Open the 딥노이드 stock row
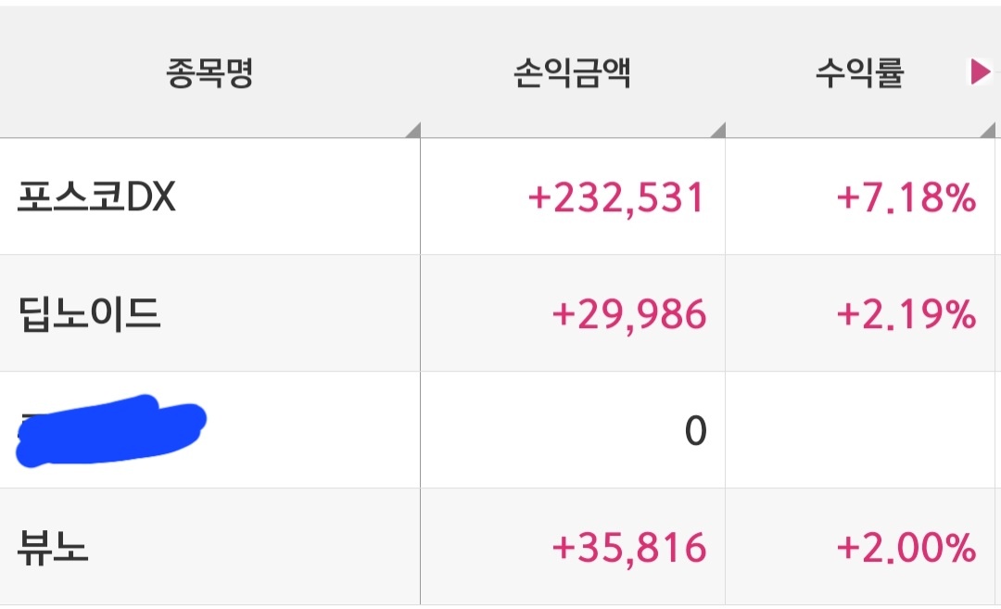Image resolution: width=1001 pixels, height=609 pixels. [498, 312]
